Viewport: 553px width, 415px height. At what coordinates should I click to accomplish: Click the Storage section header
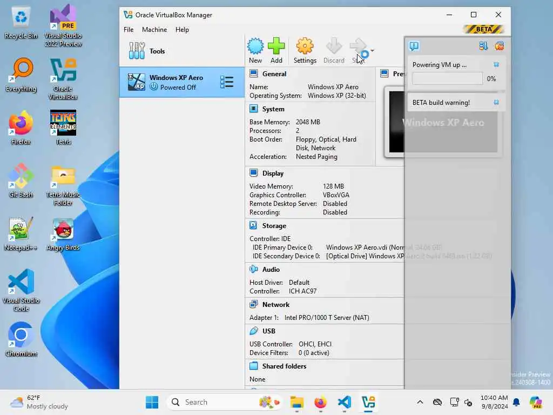click(274, 226)
